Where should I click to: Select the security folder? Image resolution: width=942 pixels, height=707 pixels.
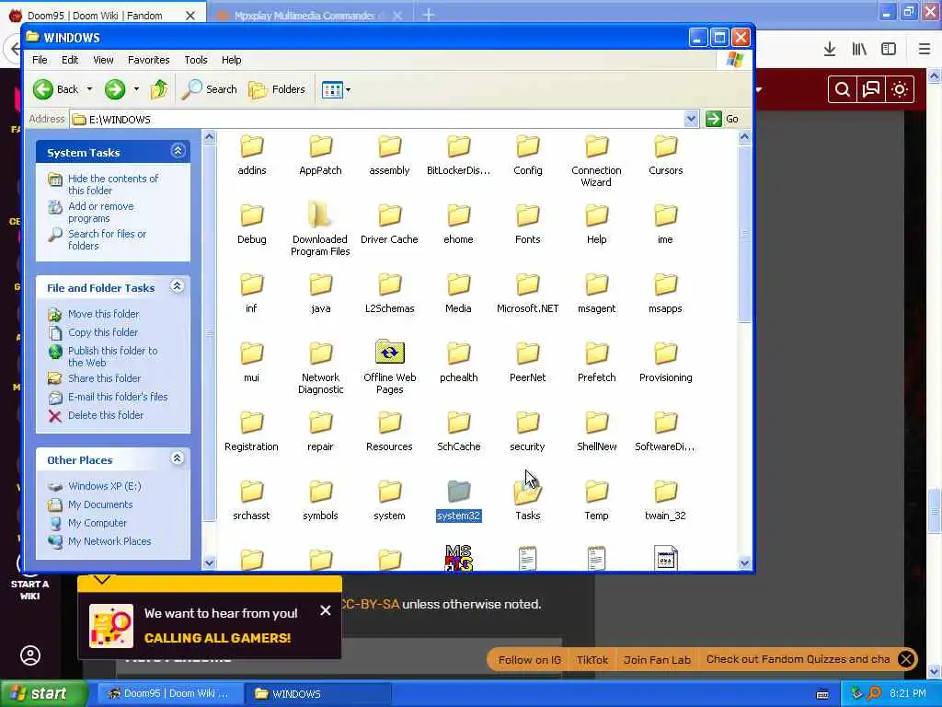pyautogui.click(x=527, y=432)
